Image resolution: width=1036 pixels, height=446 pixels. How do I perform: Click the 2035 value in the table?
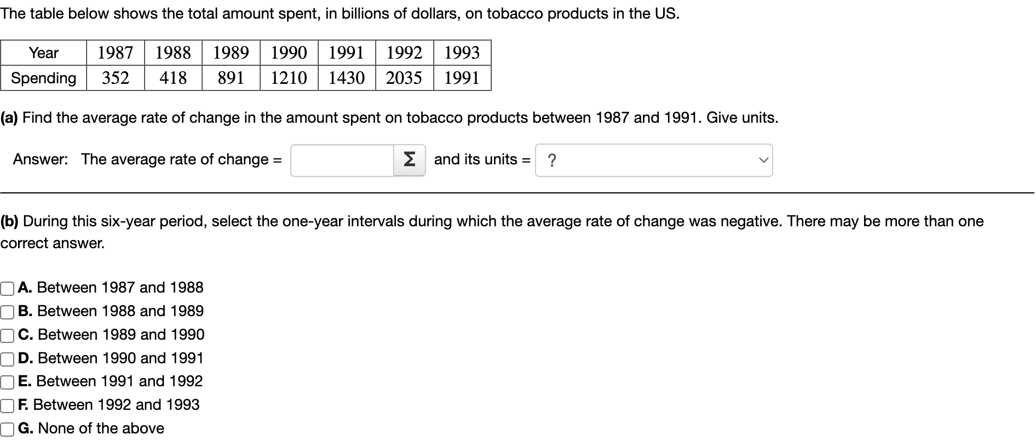(404, 78)
